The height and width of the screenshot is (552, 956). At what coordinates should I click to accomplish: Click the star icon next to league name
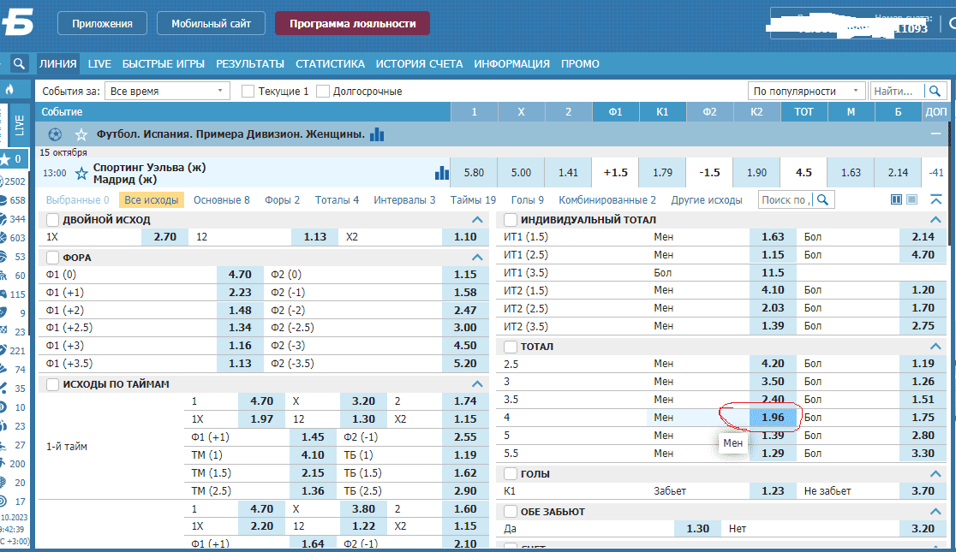[81, 134]
